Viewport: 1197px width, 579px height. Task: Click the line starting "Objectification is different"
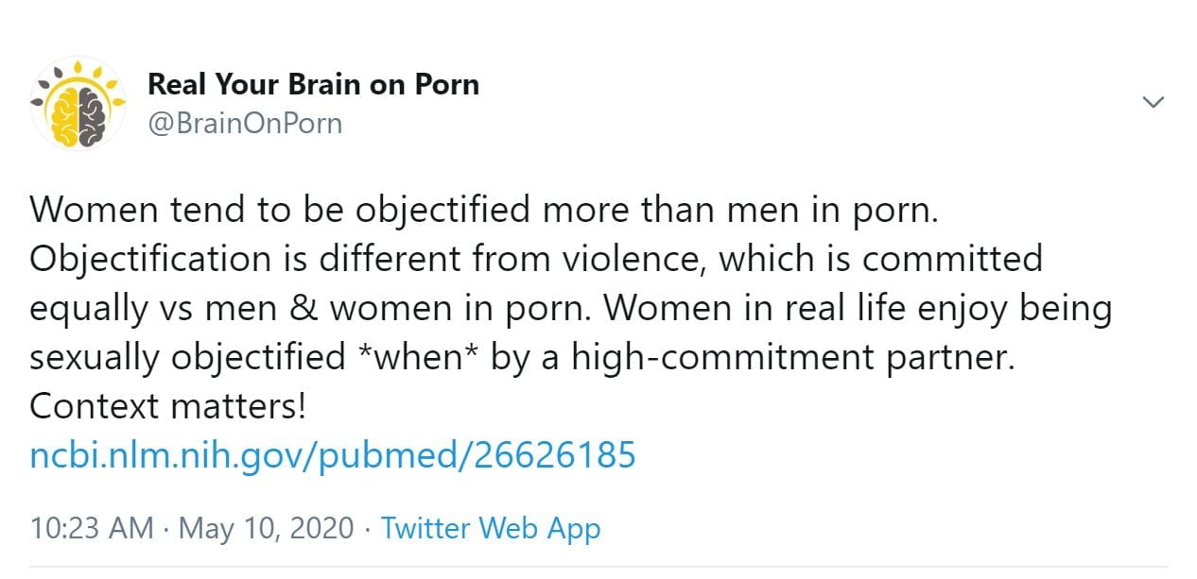coord(535,259)
